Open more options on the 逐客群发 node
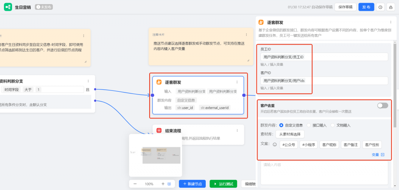The width and height of the screenshot is (399, 190). pos(237,82)
